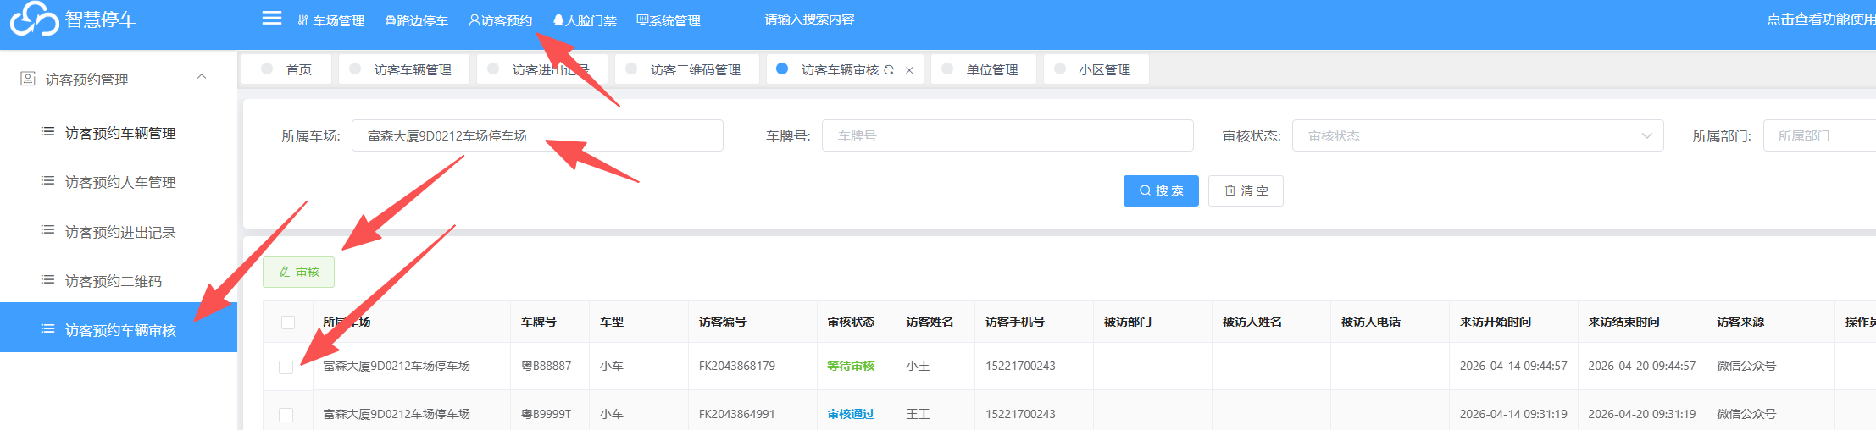The height and width of the screenshot is (430, 1876).
Task: Click the green 审核 button
Action: (x=298, y=272)
